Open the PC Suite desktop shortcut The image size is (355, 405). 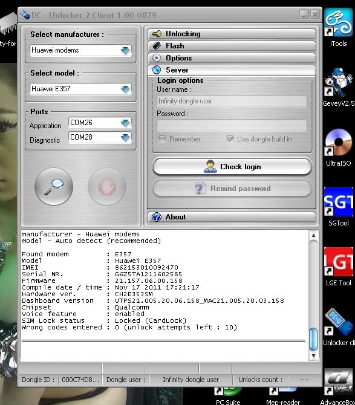tap(228, 395)
